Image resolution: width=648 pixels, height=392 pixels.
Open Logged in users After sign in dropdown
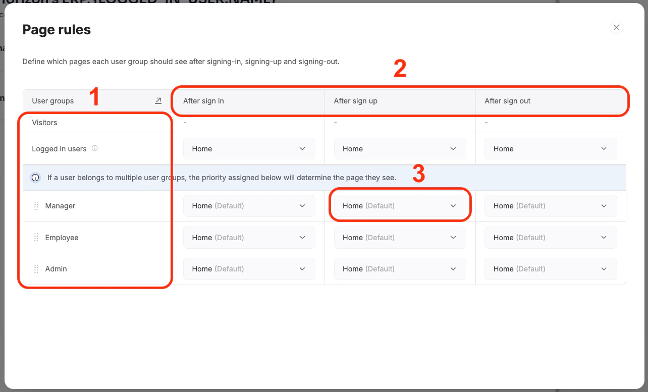(x=249, y=149)
